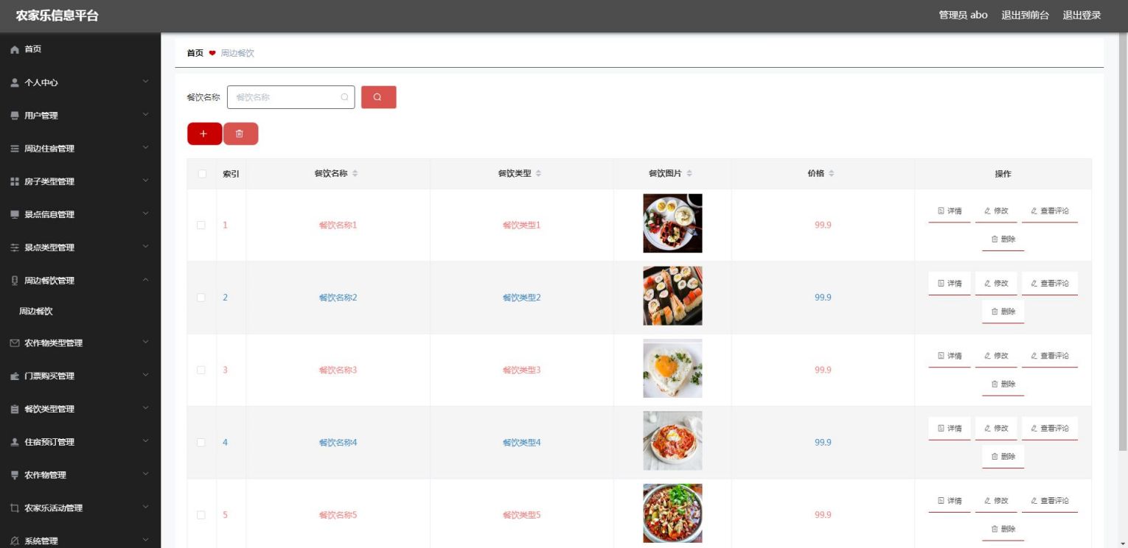
Task: Collapse the 周边餐饮管理 chevron
Action: coord(146,281)
